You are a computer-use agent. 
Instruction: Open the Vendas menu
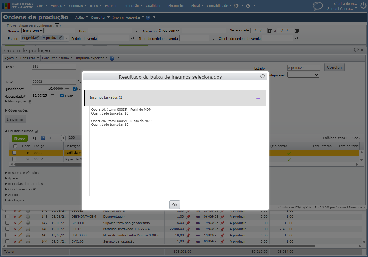(58, 6)
